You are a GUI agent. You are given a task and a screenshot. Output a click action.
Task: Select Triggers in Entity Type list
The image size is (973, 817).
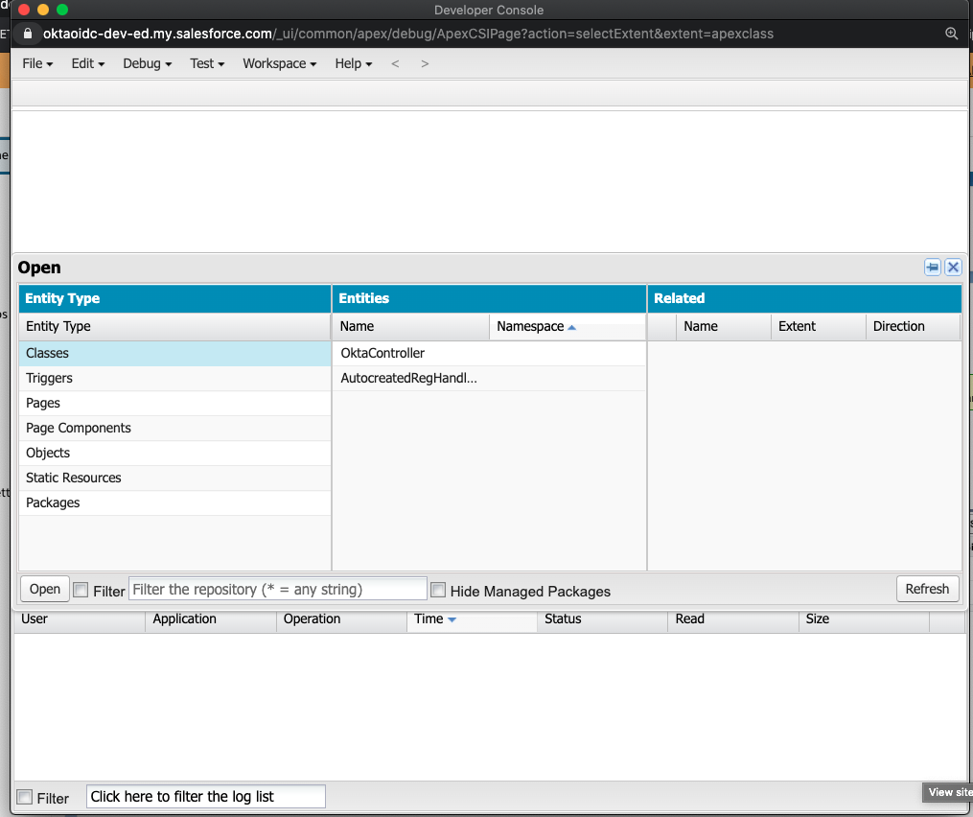click(x=50, y=378)
